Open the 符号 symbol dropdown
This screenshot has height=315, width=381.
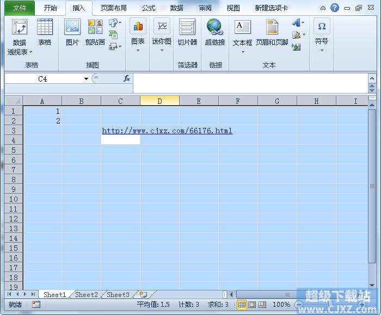point(322,51)
